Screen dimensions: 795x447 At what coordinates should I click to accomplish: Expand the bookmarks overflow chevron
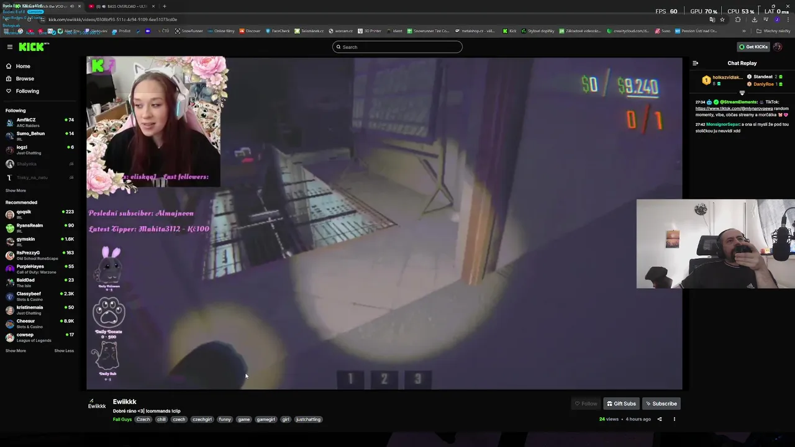pyautogui.click(x=744, y=30)
